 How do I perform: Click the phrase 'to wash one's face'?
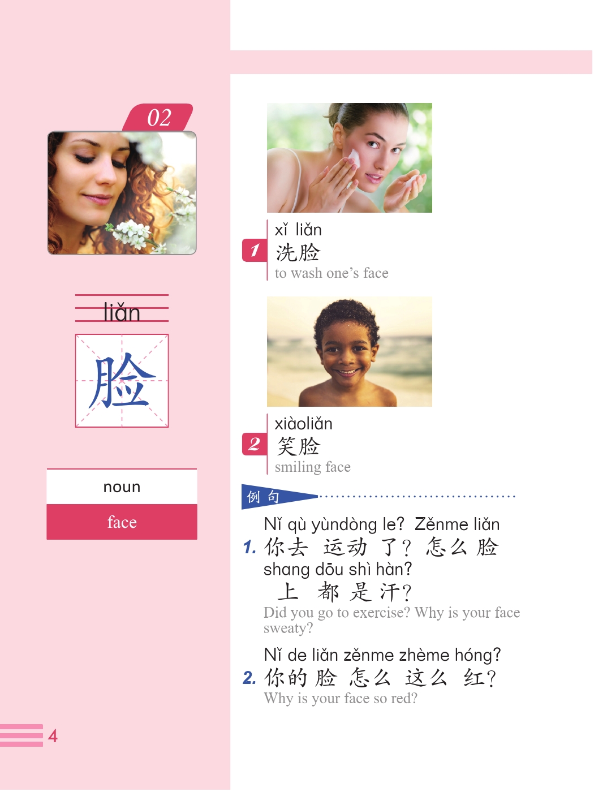point(332,273)
